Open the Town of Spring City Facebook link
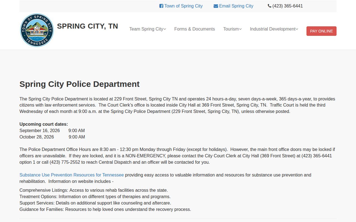The height and width of the screenshot is (222, 356). (x=183, y=6)
